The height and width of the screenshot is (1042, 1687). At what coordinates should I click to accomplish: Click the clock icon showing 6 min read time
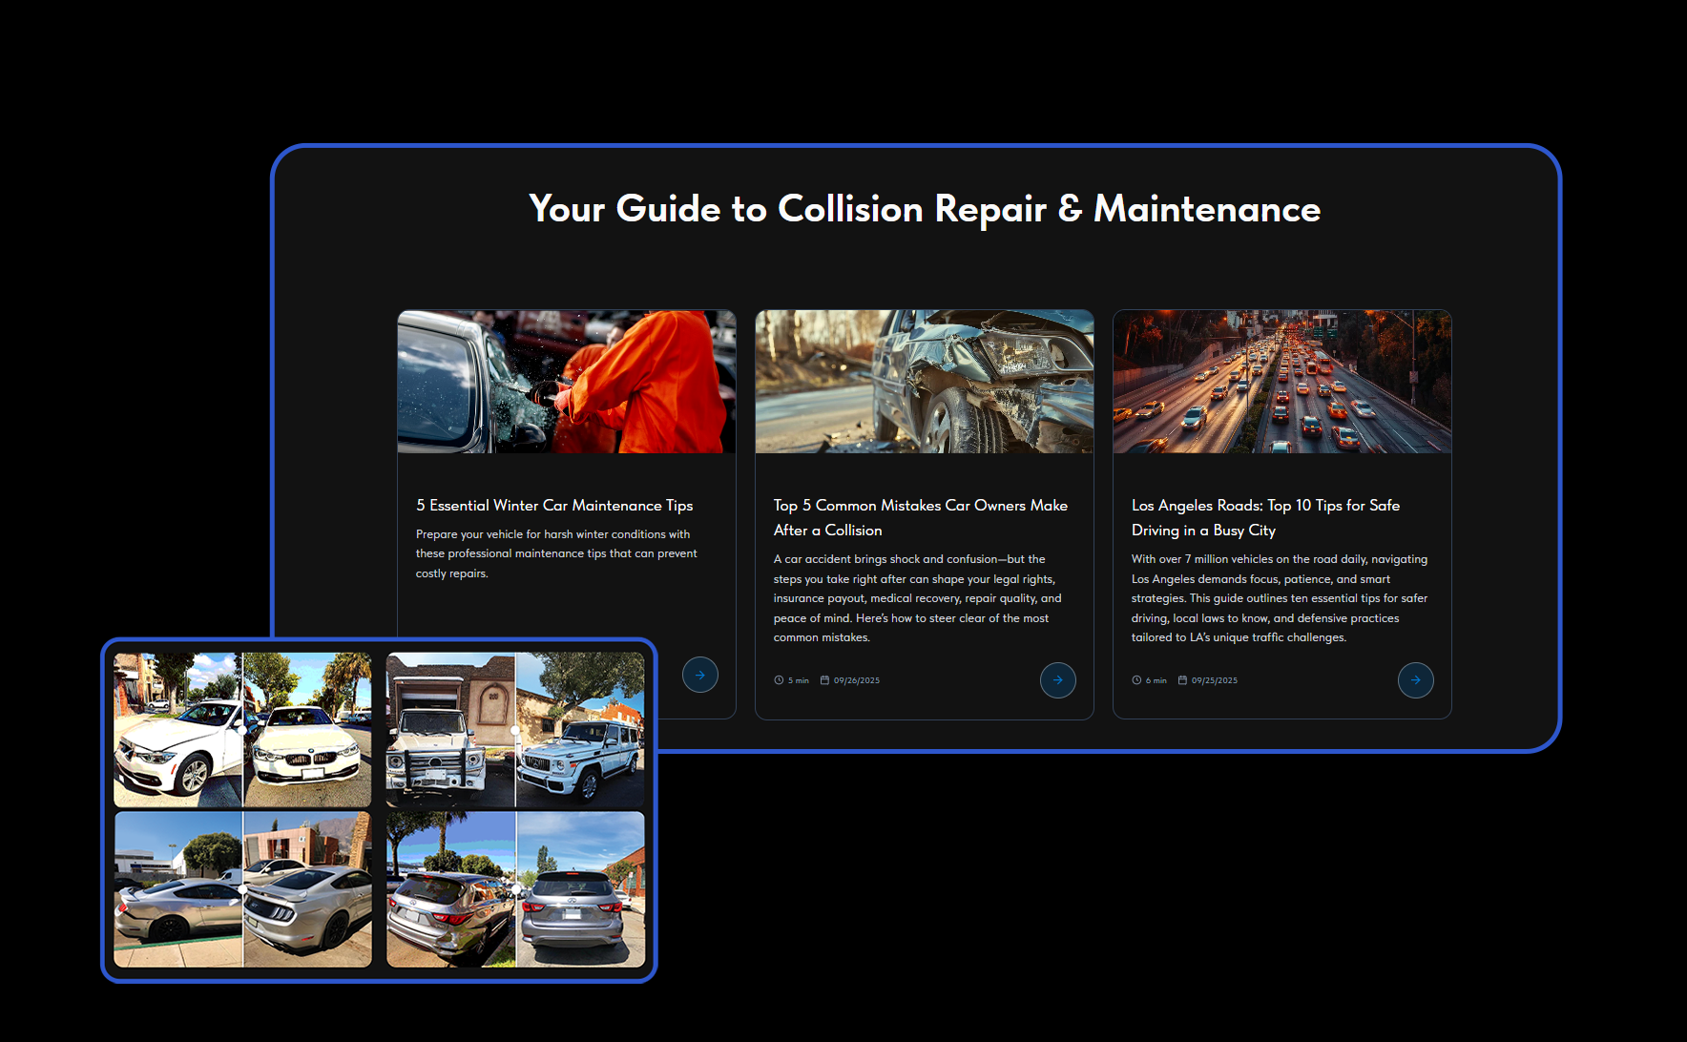1135,680
